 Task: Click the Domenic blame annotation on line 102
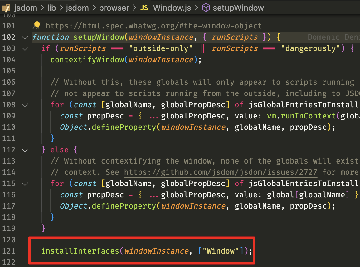click(x=333, y=37)
